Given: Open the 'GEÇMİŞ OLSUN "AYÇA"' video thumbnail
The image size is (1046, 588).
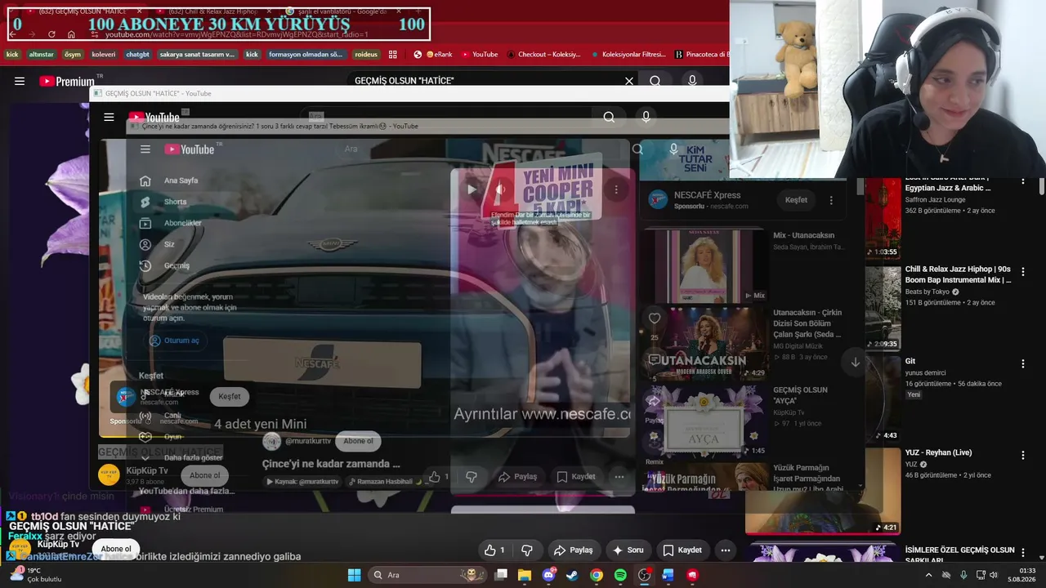Looking at the screenshot, I should pyautogui.click(x=704, y=421).
